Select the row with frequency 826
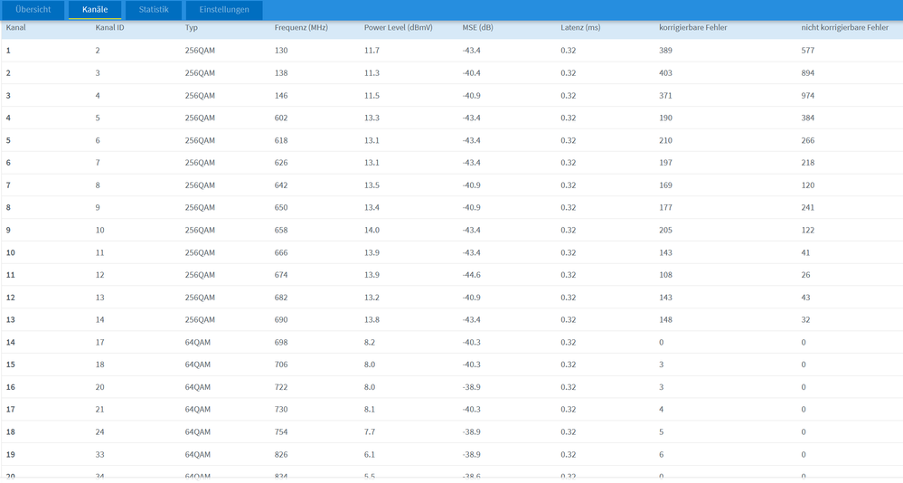 tap(452, 455)
